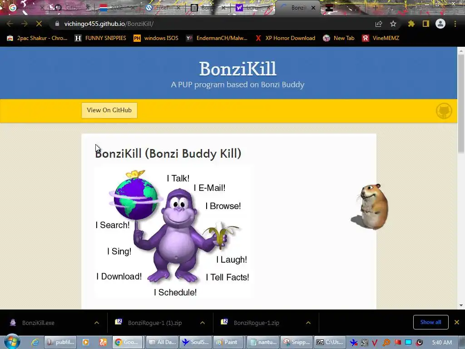Open the Windows Start menu
This screenshot has width=465, height=349.
point(12,342)
